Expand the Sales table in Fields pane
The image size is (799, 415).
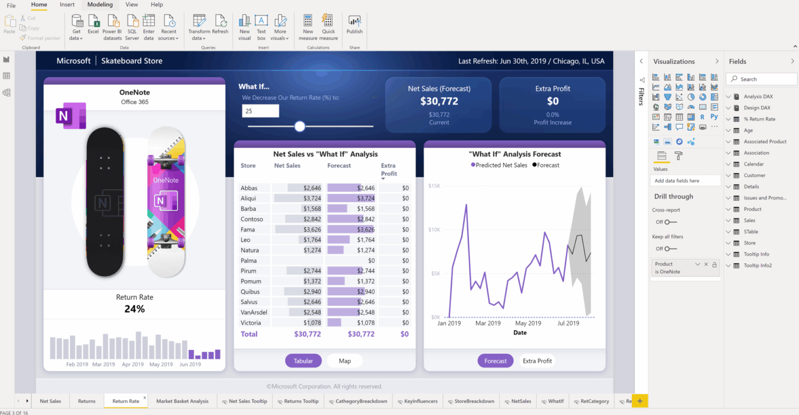tap(728, 220)
